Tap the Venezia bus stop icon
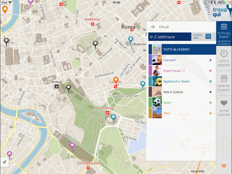The height and width of the screenshot is (174, 232). click(x=56, y=86)
